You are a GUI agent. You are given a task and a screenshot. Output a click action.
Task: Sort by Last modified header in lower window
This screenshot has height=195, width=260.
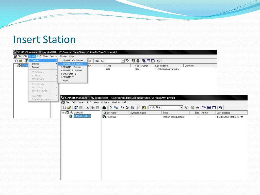231,113
